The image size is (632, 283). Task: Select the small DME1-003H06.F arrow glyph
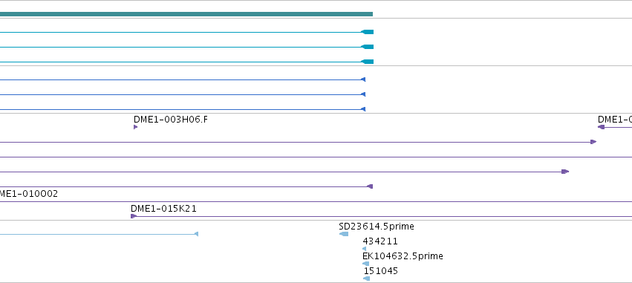click(135, 127)
